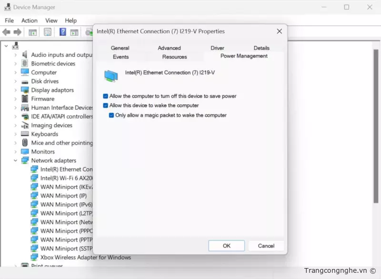Expand the Display adaptors category
381x279 pixels.
coord(15,90)
